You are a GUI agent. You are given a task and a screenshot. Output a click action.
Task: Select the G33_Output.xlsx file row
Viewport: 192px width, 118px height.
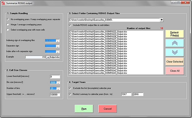click(x=98, y=54)
